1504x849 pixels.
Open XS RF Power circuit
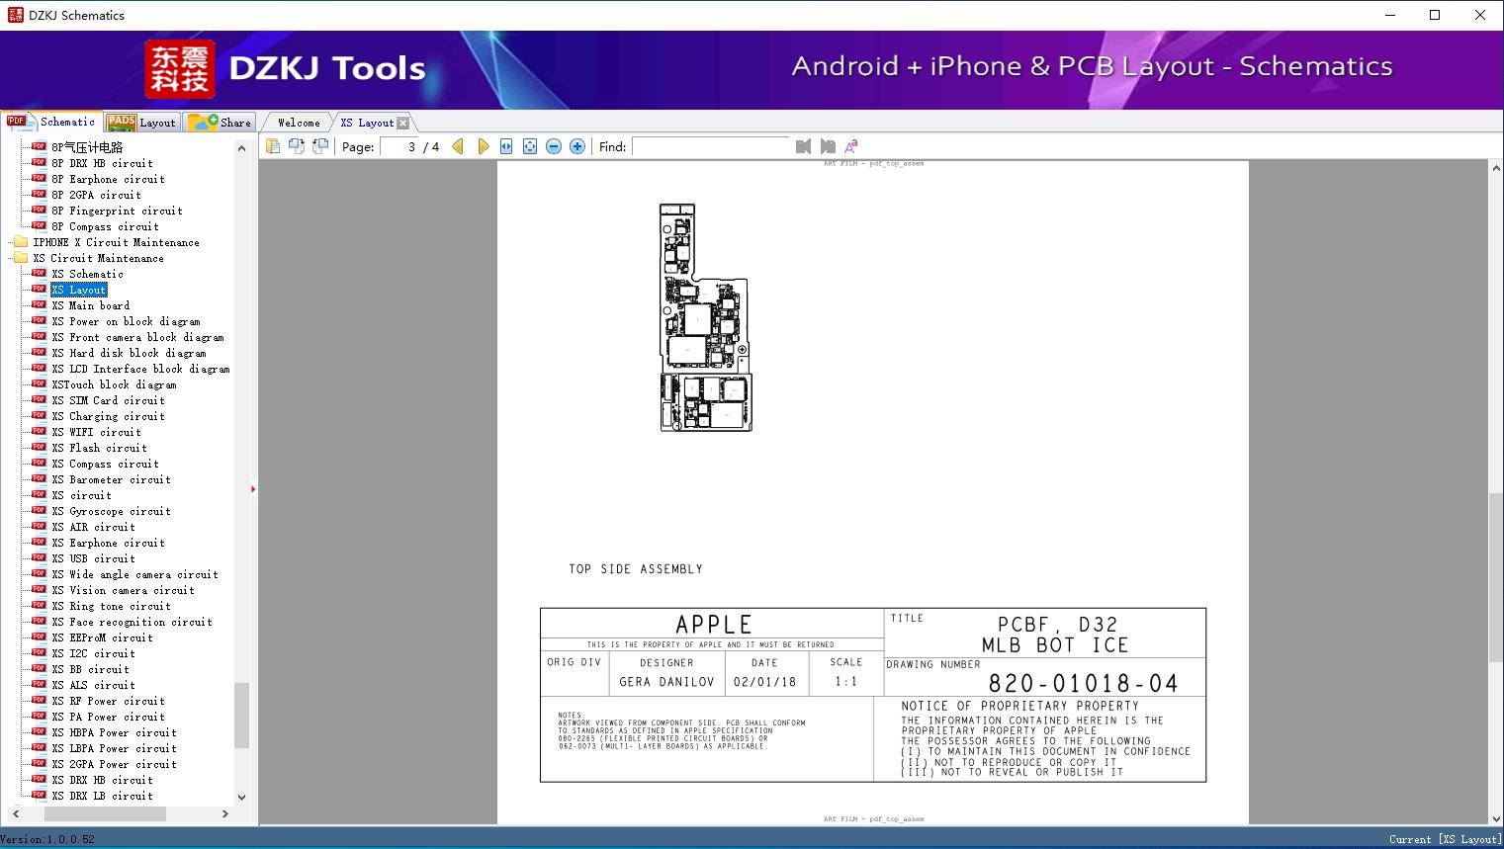108,701
